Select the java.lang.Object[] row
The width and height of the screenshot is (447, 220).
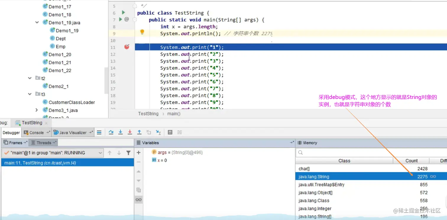tap(371, 192)
